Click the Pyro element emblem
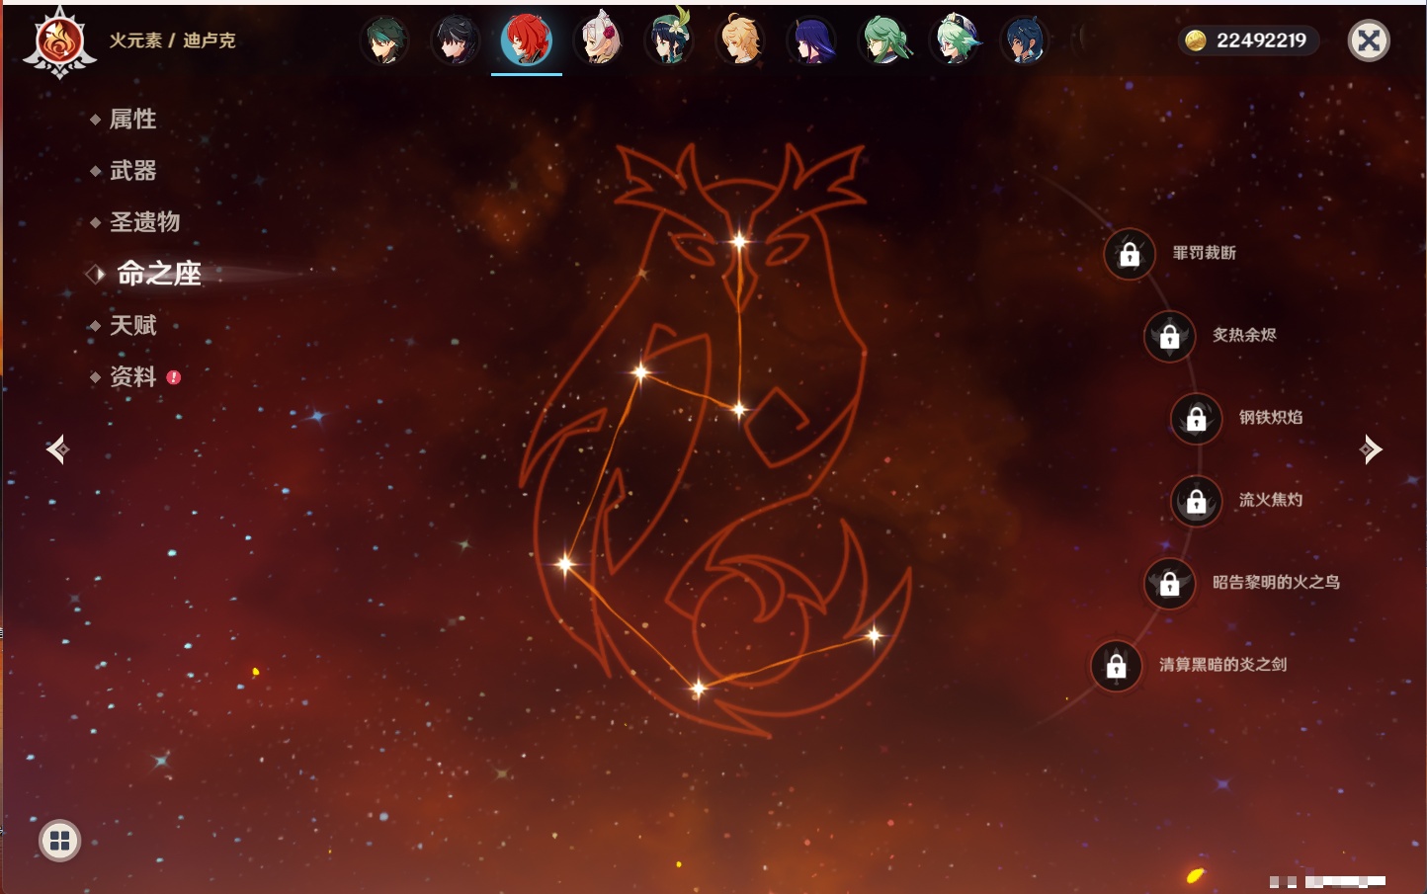Screen dimensions: 1427x894 click(x=59, y=42)
